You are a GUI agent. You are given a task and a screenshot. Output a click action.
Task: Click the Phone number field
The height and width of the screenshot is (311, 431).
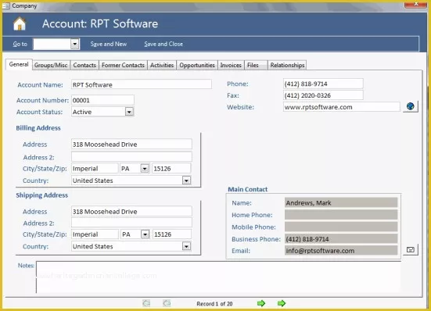323,84
